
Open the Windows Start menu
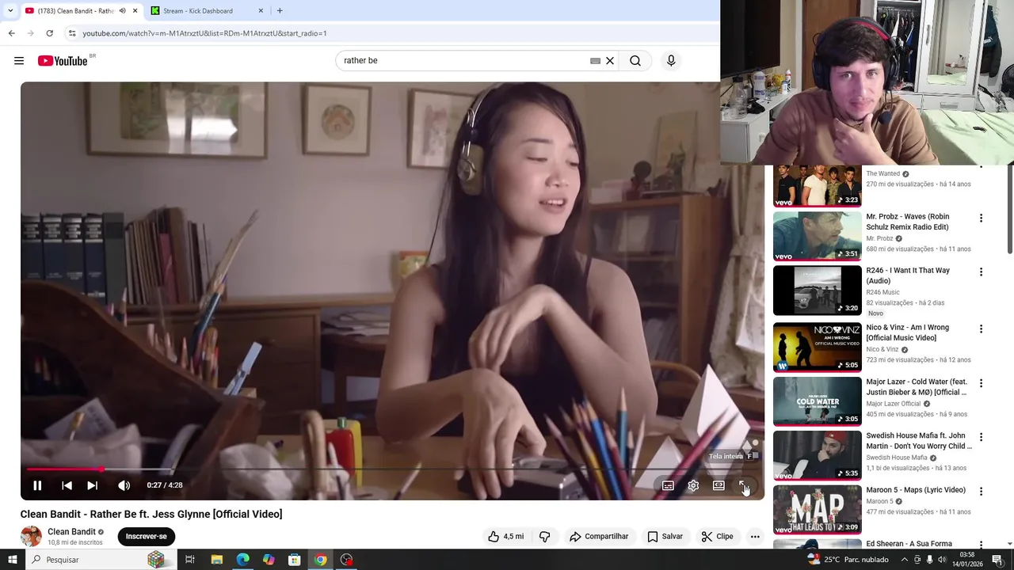coord(12,560)
